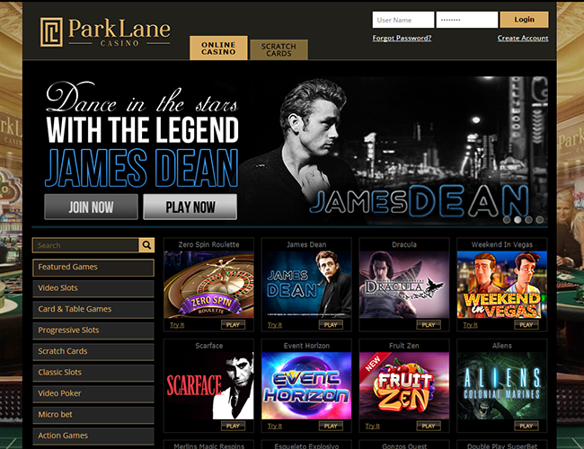
Task: Click Try It for Weekend In Vegas
Action: pos(471,325)
